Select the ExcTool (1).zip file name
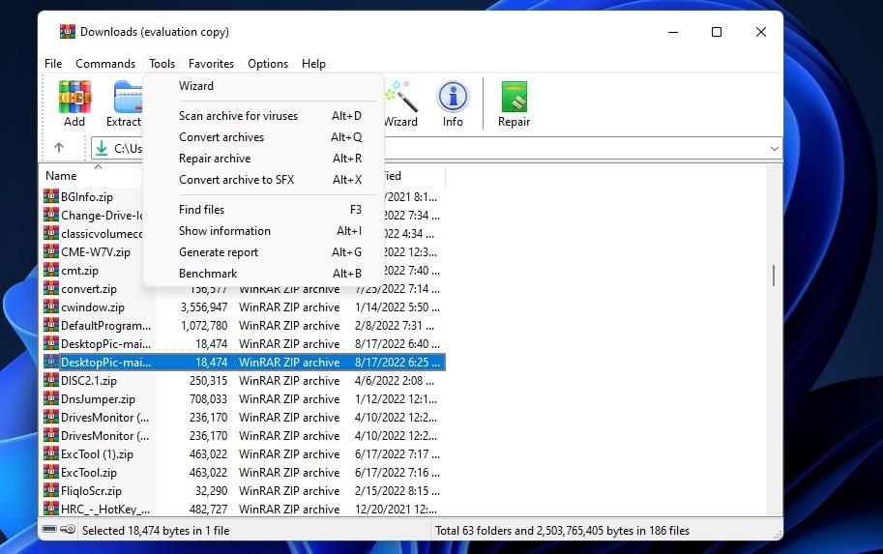The image size is (883, 554). click(x=97, y=454)
